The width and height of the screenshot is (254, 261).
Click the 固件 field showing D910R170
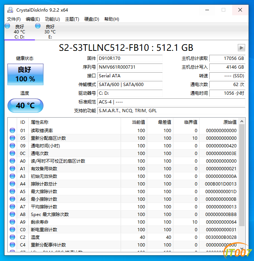pyautogui.click(x=130, y=58)
